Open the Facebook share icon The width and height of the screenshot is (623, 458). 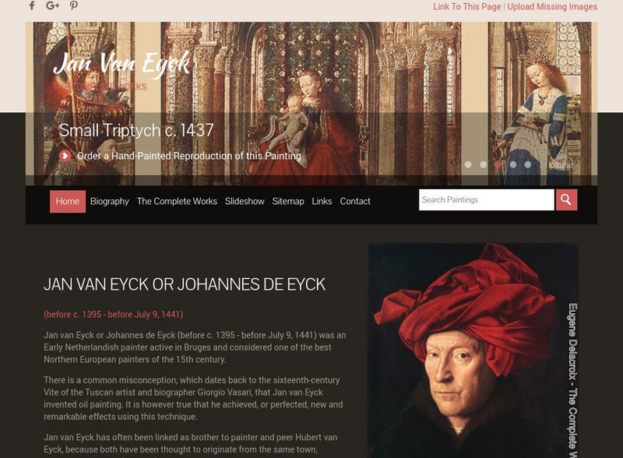tap(32, 5)
